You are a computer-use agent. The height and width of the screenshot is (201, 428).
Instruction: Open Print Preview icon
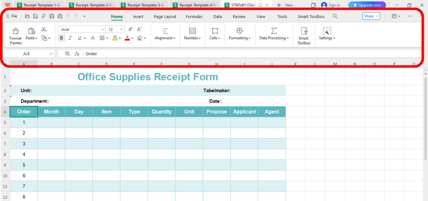tap(60, 16)
